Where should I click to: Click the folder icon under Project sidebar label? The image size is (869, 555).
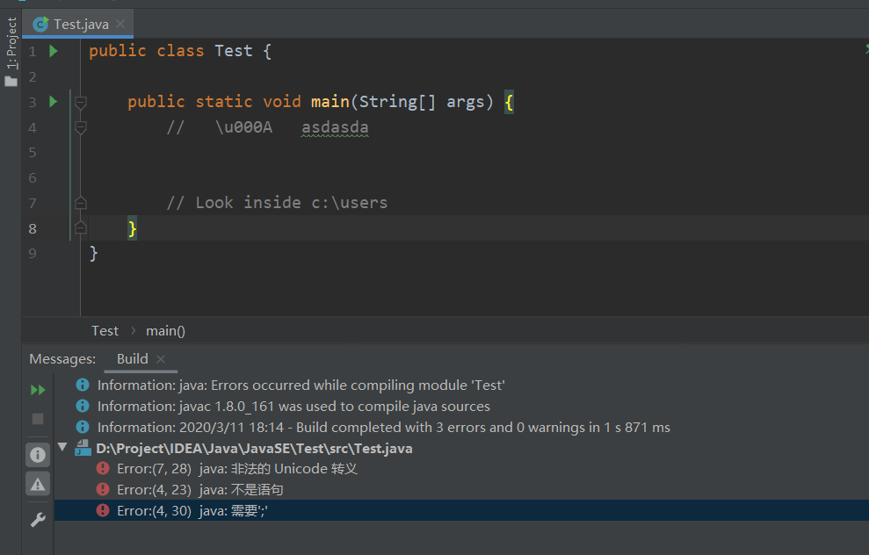11,82
